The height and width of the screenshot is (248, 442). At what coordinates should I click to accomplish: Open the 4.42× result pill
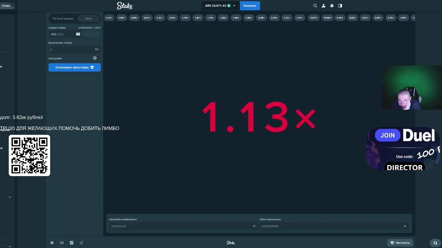(x=340, y=18)
